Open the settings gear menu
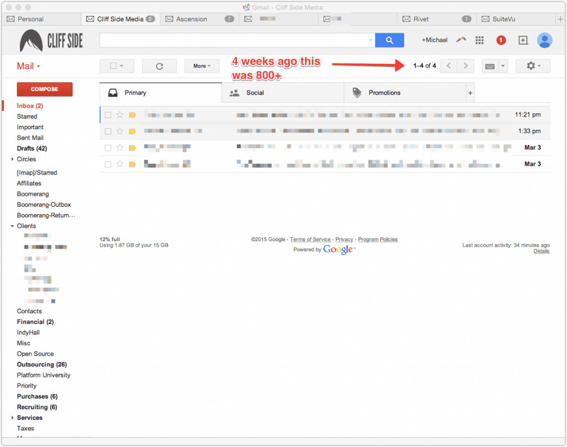567x447 pixels. coord(533,66)
